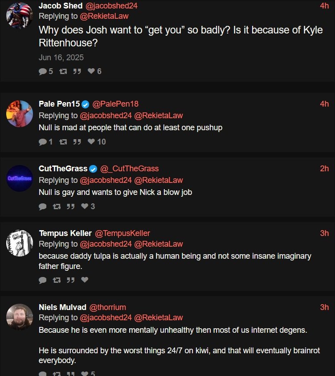This screenshot has width=335, height=376.
Task: Reply to CutTheGrass's tweet
Action: pos(43,207)
